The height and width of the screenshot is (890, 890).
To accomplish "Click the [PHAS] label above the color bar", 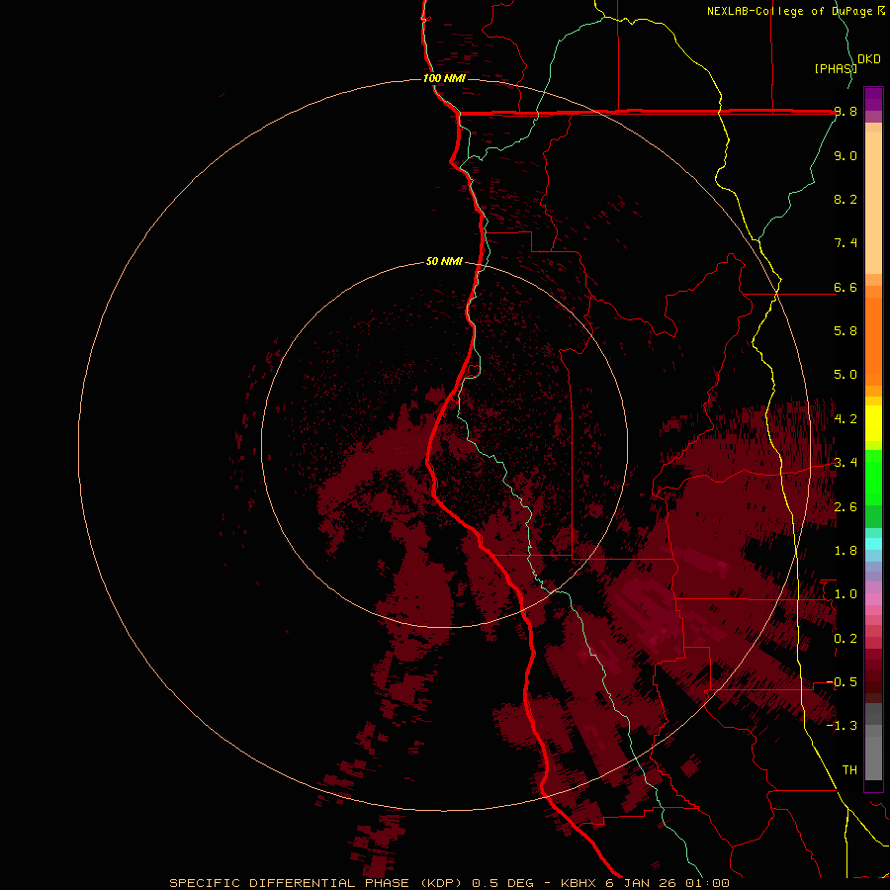I will [835, 68].
